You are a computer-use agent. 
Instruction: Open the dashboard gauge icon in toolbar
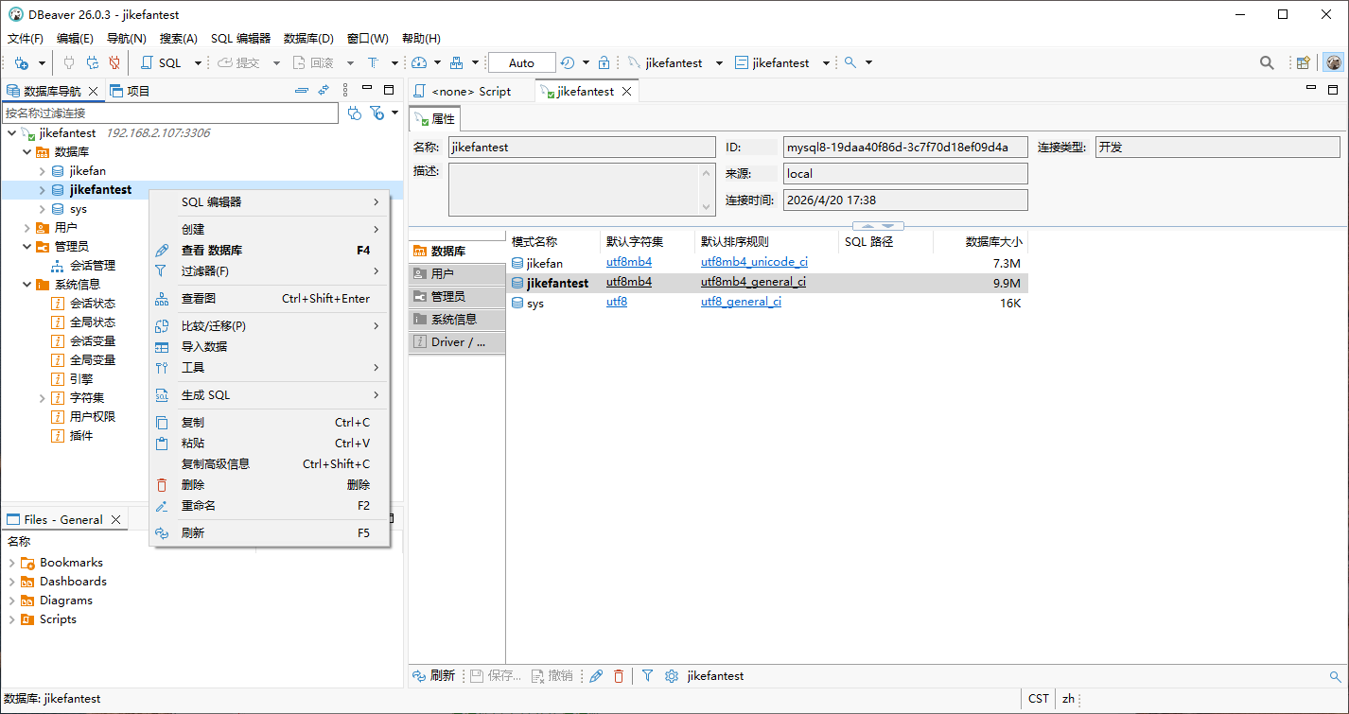pyautogui.click(x=419, y=63)
